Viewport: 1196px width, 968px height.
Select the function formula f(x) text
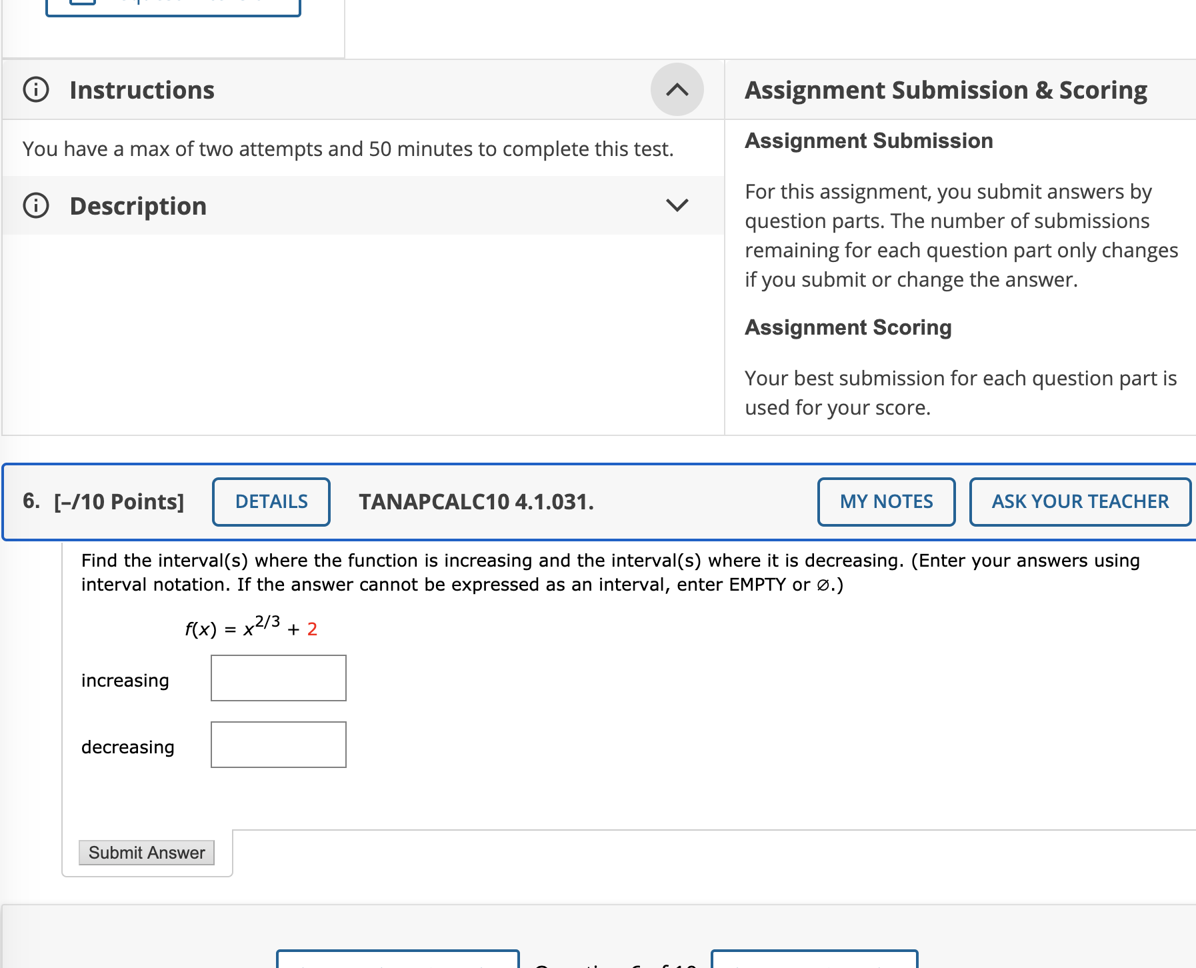[250, 627]
